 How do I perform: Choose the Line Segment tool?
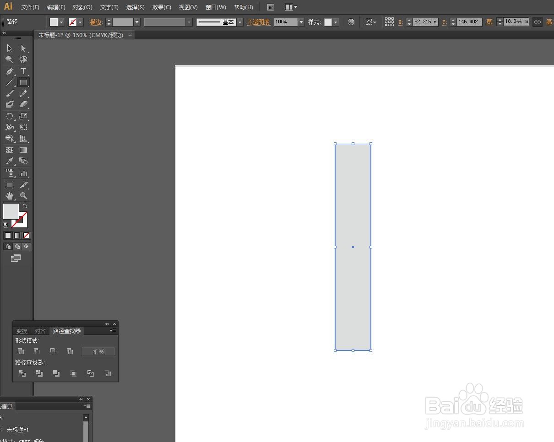[10, 82]
